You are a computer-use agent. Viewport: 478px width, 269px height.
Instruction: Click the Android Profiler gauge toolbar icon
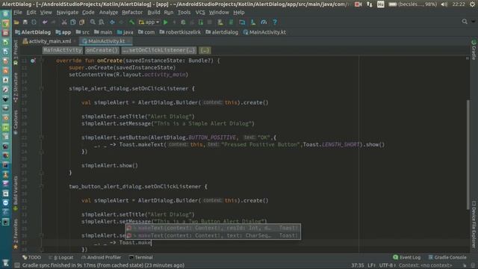click(264, 22)
